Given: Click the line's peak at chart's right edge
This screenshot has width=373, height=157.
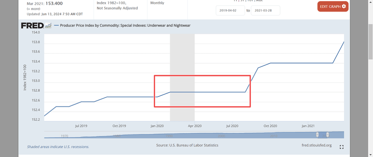Looking at the screenshot, I should pos(344,42).
